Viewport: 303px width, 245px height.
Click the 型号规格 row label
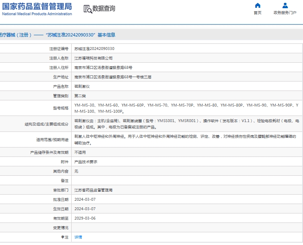[61, 108]
